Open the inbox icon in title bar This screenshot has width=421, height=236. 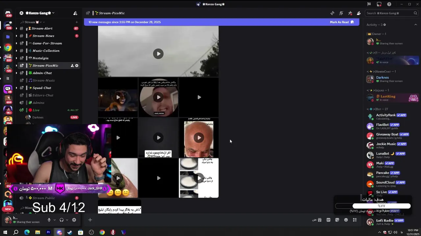coord(379,4)
